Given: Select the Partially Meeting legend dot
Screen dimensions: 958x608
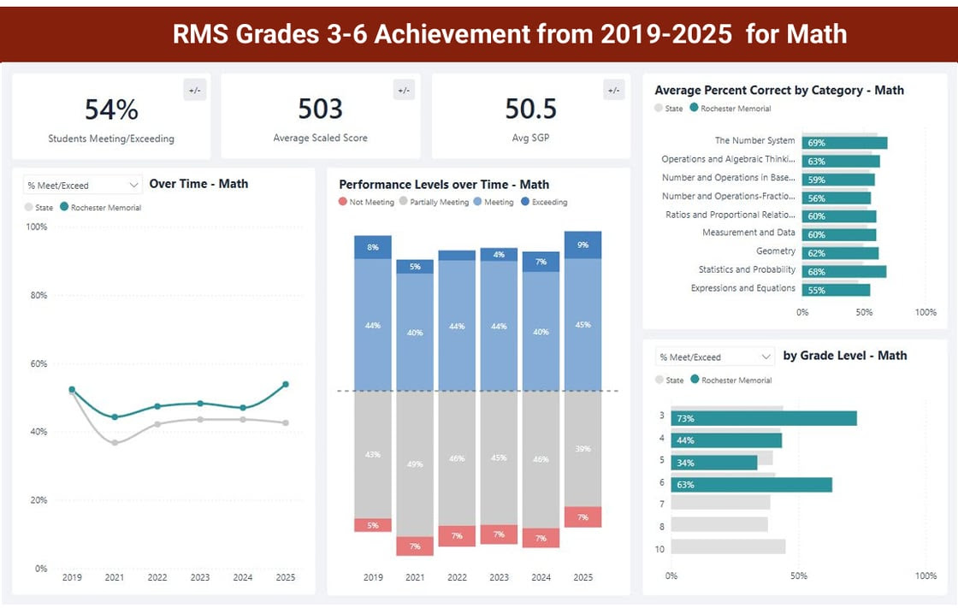Looking at the screenshot, I should pyautogui.click(x=403, y=201).
